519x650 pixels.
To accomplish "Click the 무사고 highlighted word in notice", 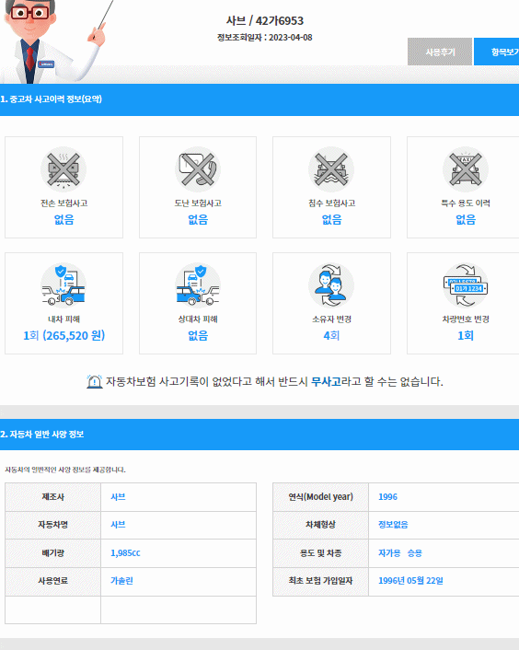I will point(326,381).
